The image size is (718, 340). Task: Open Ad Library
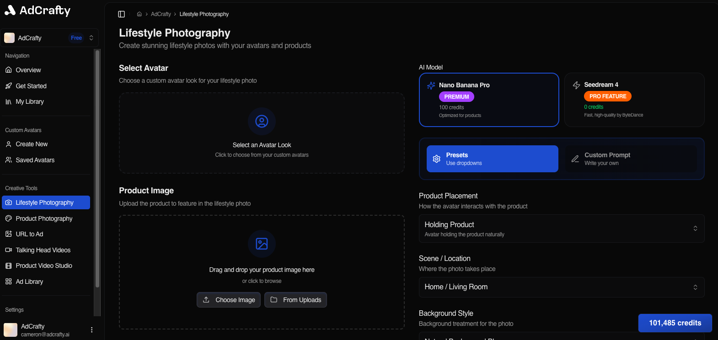[x=46, y=282]
